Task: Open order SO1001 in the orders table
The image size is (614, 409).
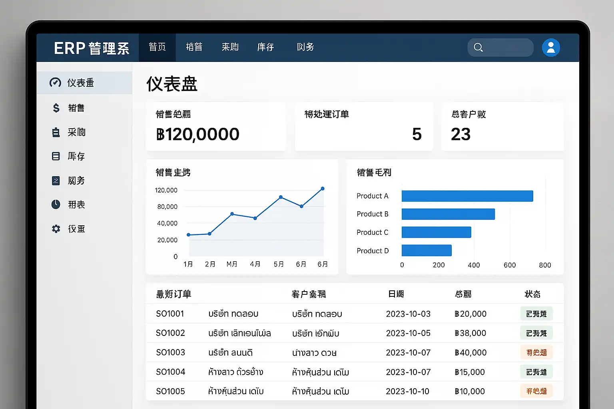Action: point(170,314)
